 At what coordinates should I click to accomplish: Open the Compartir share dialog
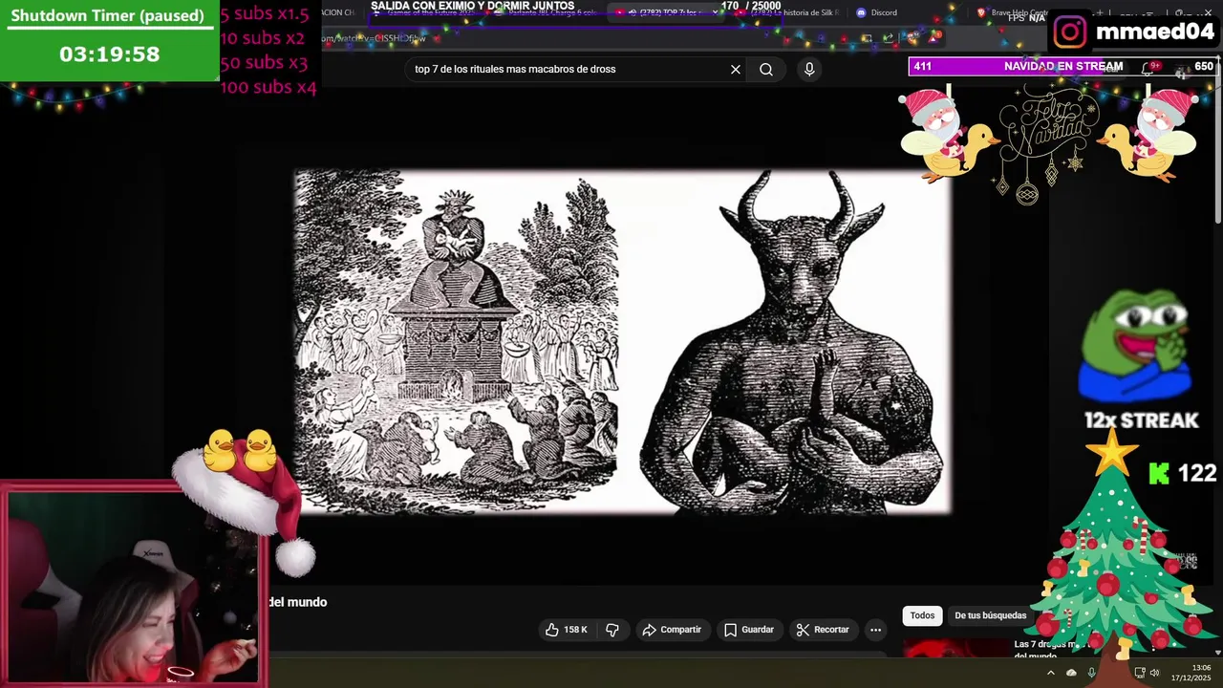coord(673,630)
